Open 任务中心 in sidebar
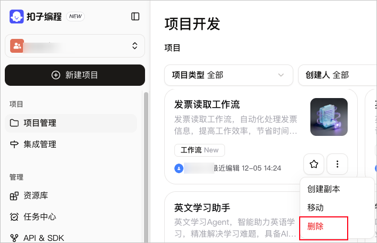The image size is (377, 243). [71, 217]
